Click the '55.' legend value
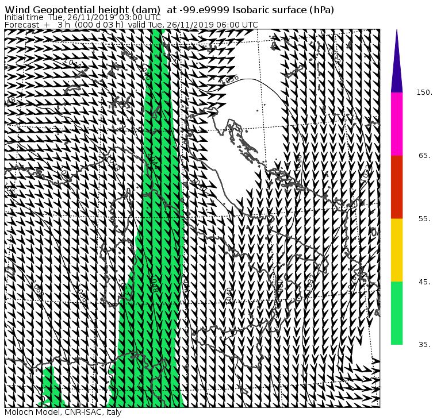 424,219
